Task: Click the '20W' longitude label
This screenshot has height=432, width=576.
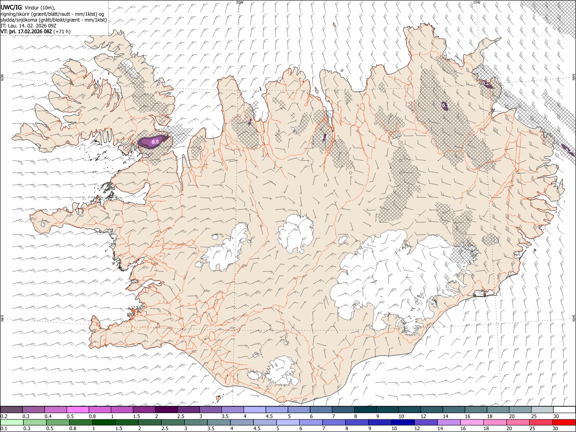Action: pos(239,2)
